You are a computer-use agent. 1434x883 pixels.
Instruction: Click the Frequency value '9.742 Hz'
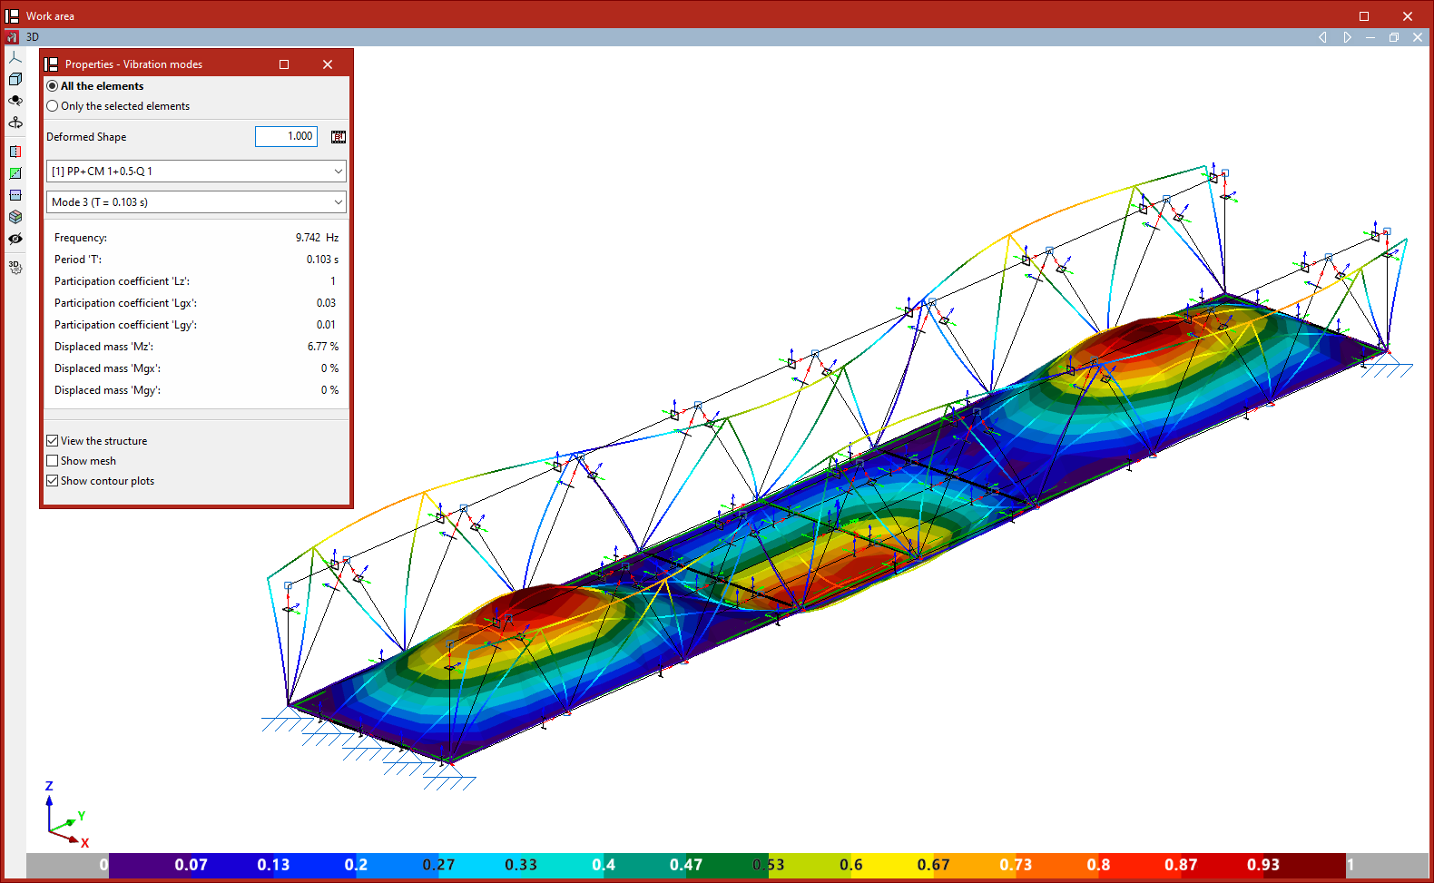tap(317, 238)
